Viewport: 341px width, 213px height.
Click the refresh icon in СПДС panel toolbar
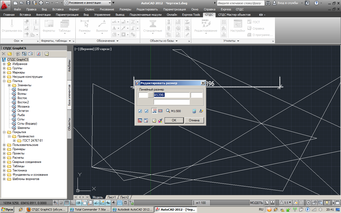click(x=39, y=54)
